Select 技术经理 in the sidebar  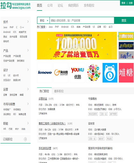13,37
